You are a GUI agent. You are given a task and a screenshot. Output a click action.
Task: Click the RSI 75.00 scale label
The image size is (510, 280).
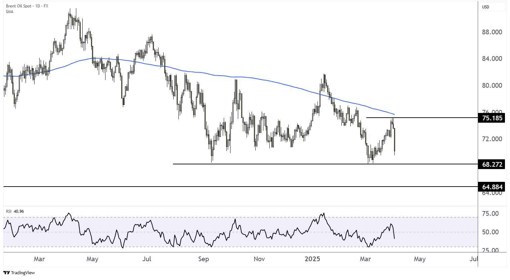(x=490, y=213)
